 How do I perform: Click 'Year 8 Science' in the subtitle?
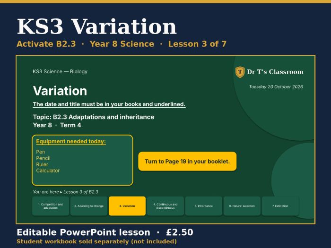[x=122, y=44]
